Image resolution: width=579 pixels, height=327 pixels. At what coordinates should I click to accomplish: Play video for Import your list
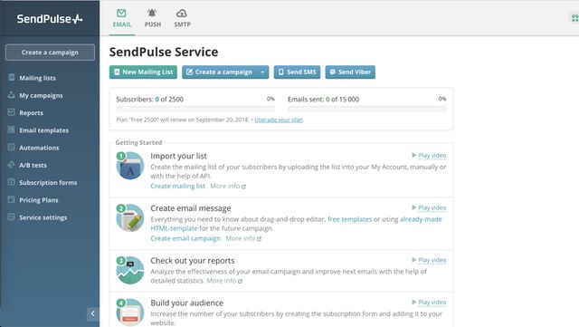[429, 155]
